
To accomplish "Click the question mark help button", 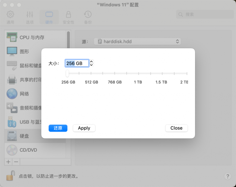I will tap(228, 176).
